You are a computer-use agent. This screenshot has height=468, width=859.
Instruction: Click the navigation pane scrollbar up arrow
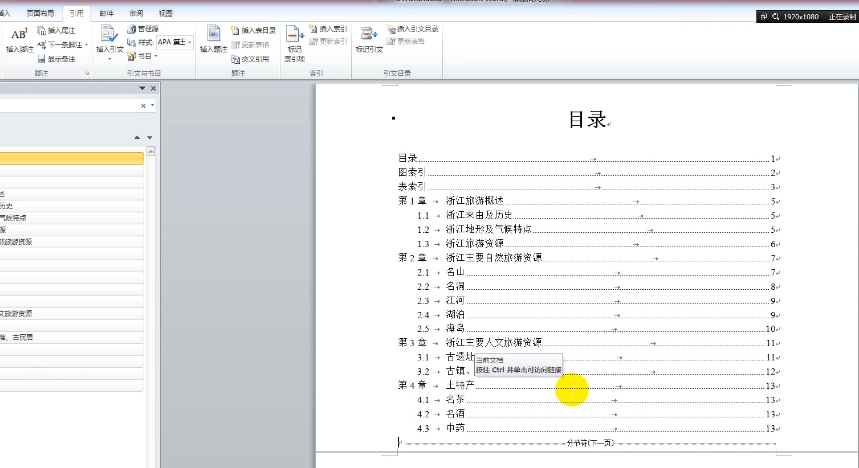point(151,151)
